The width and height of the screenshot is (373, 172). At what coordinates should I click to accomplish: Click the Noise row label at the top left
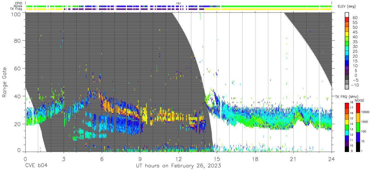[18, 6]
